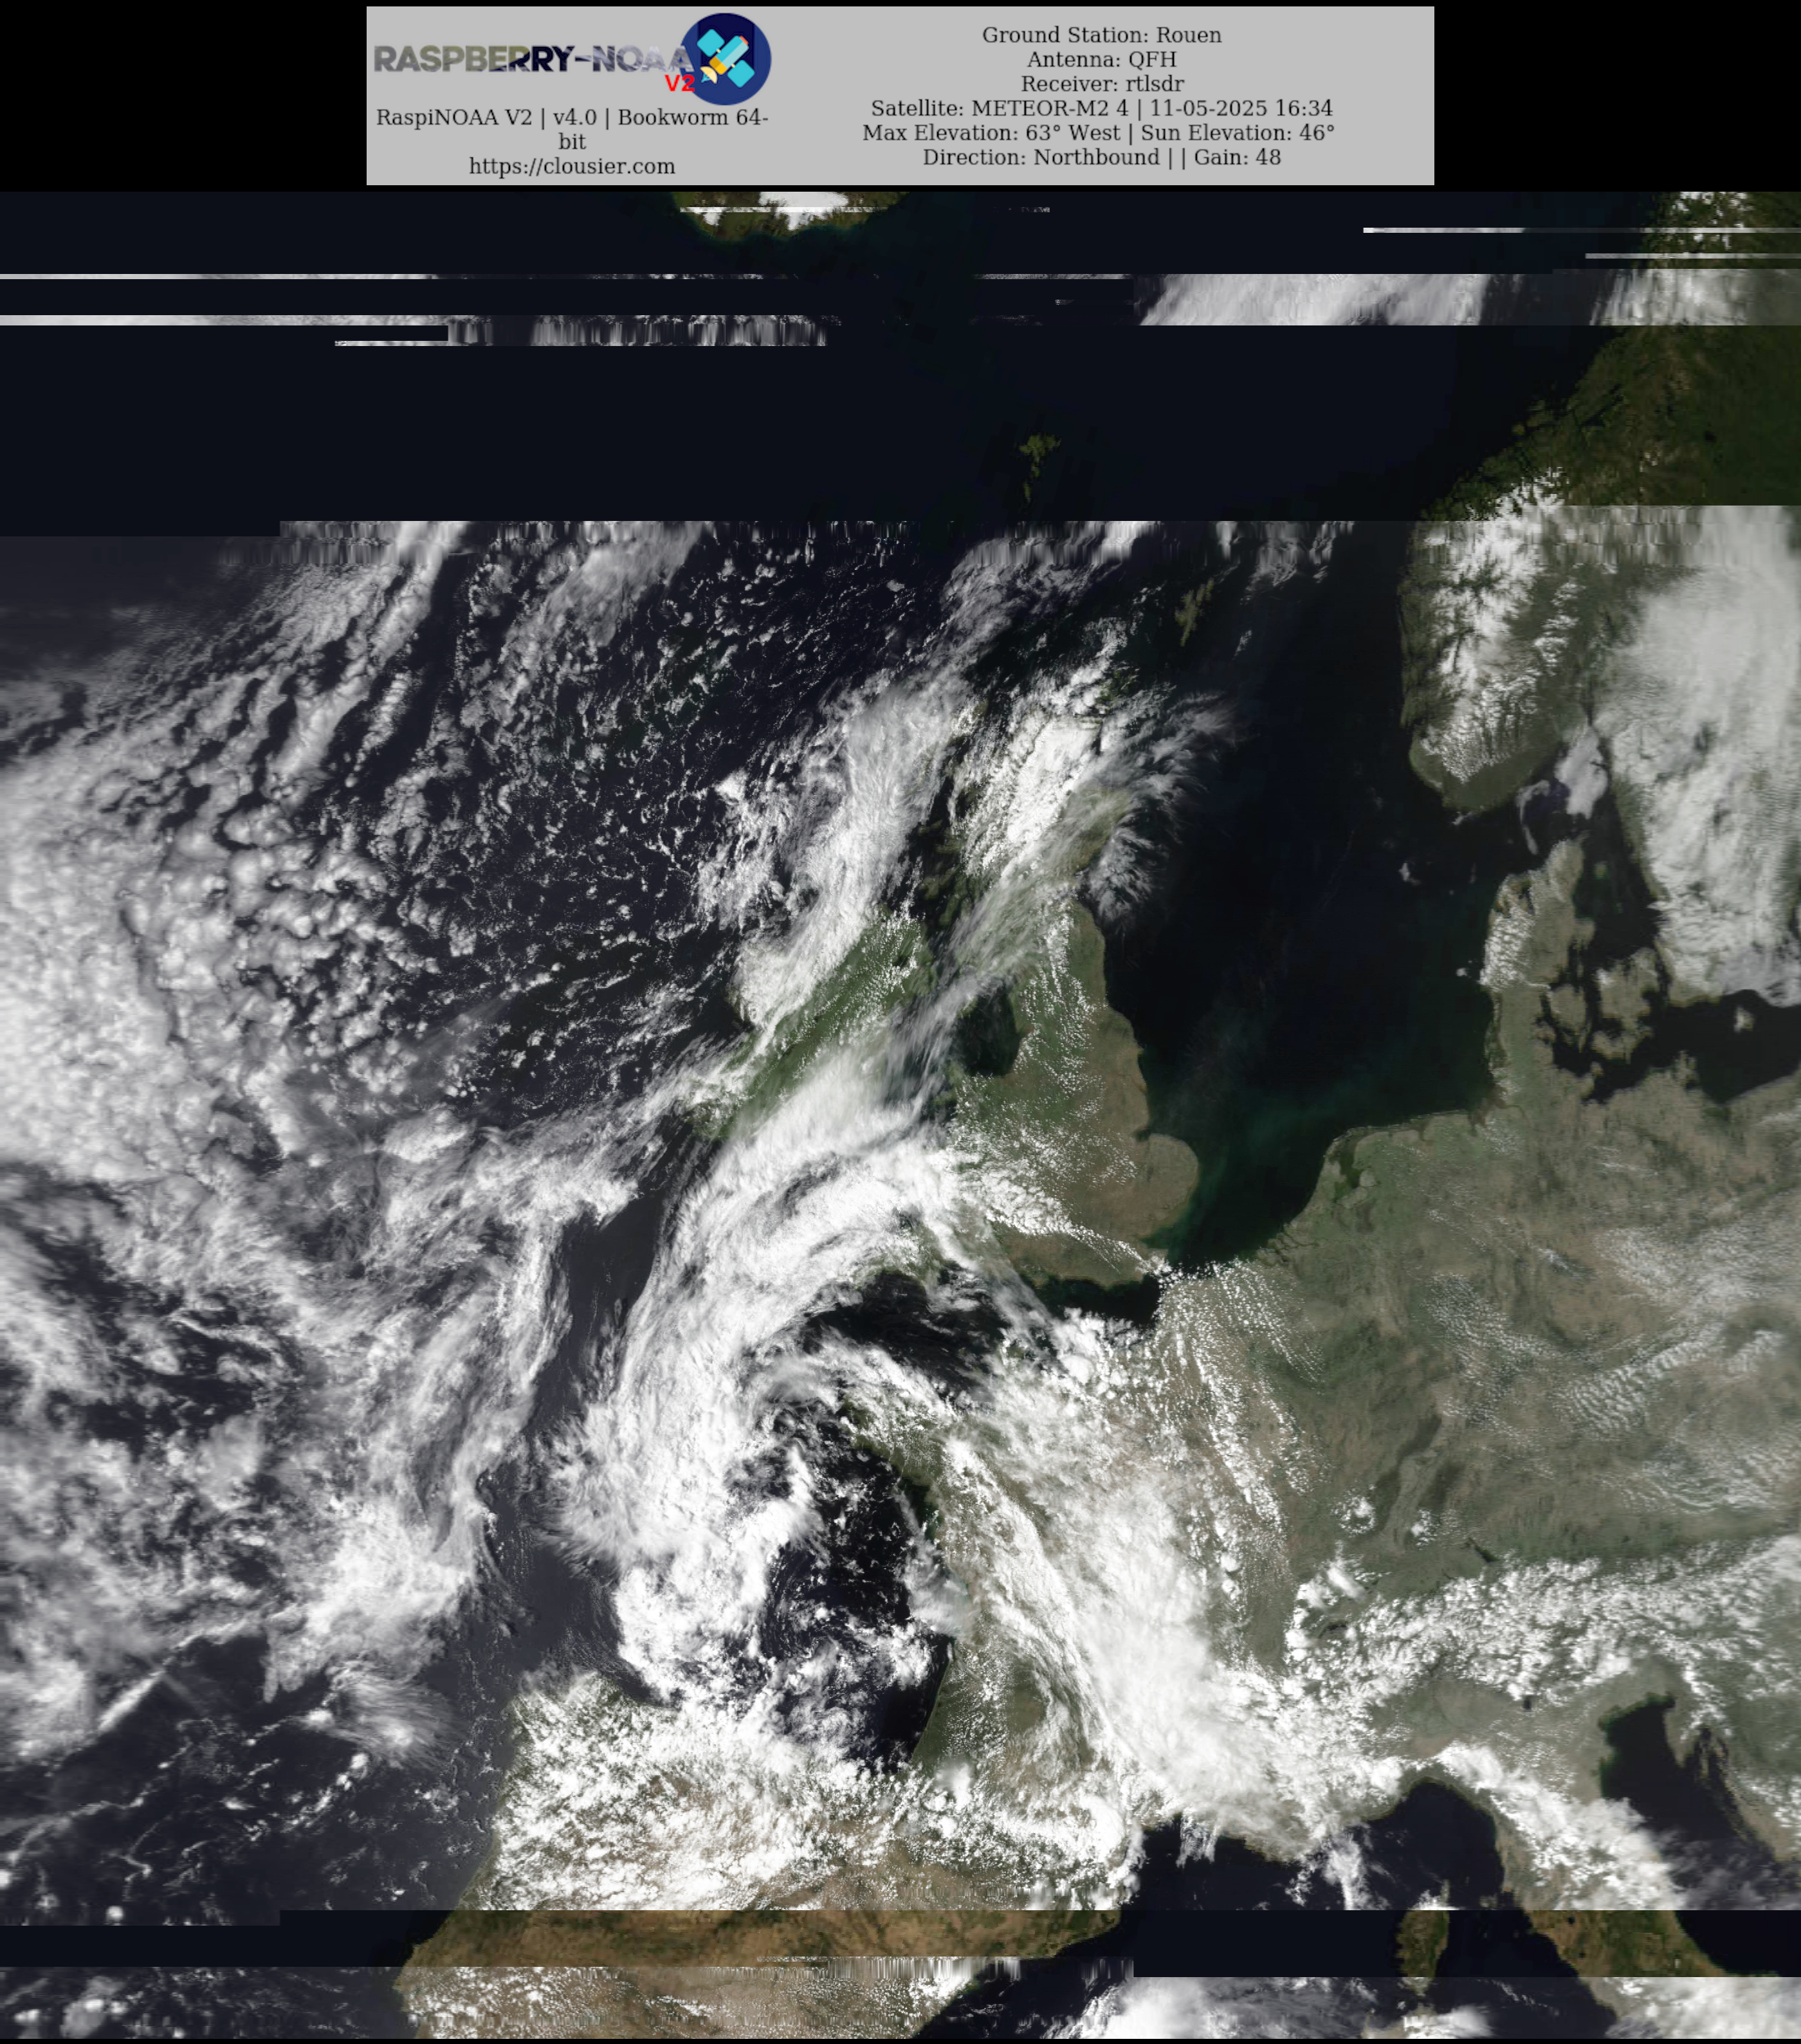This screenshot has width=1801, height=2044.
Task: Click the 'Antenna: QFH' line
Action: click(x=1101, y=59)
